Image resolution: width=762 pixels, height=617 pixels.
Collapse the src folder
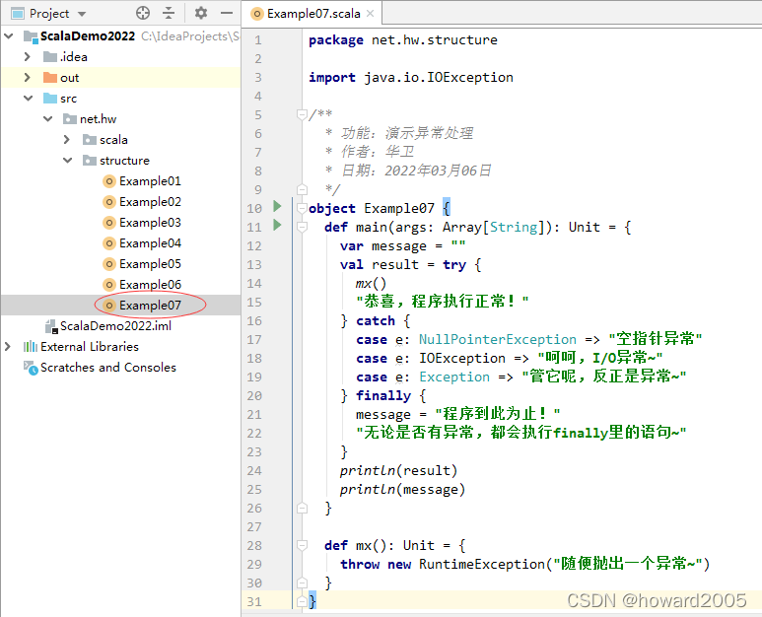coord(29,99)
